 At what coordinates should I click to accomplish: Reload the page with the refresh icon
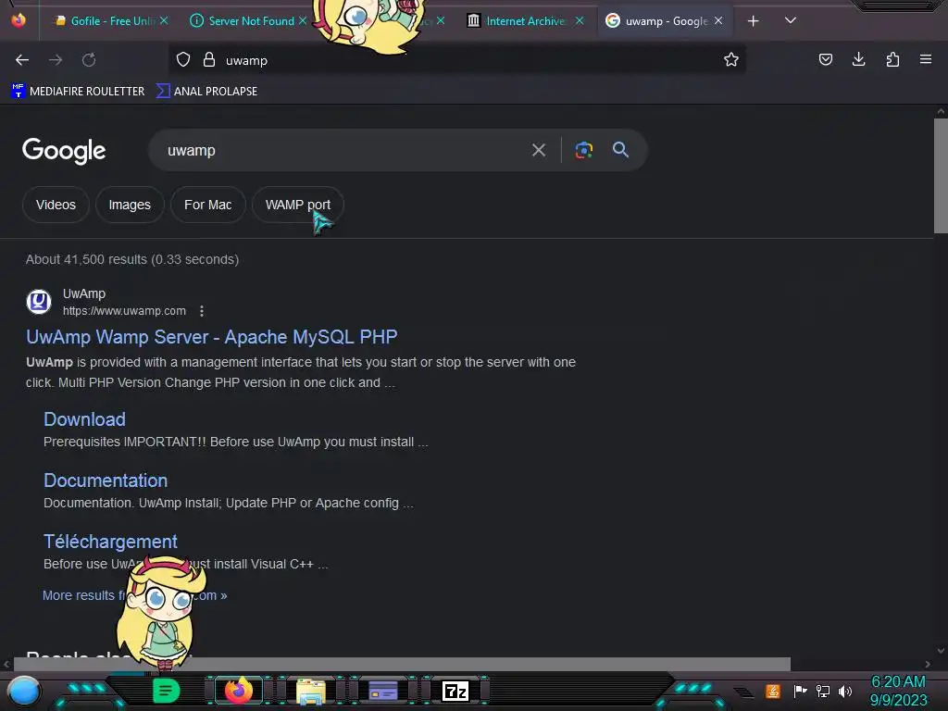click(x=89, y=60)
